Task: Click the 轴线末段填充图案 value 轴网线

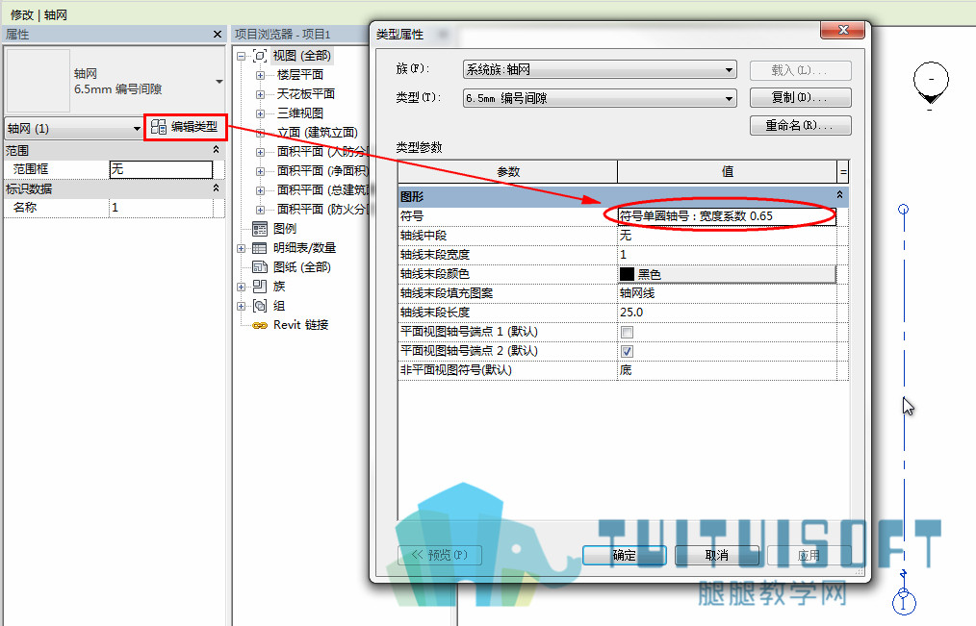Action: [x=727, y=293]
